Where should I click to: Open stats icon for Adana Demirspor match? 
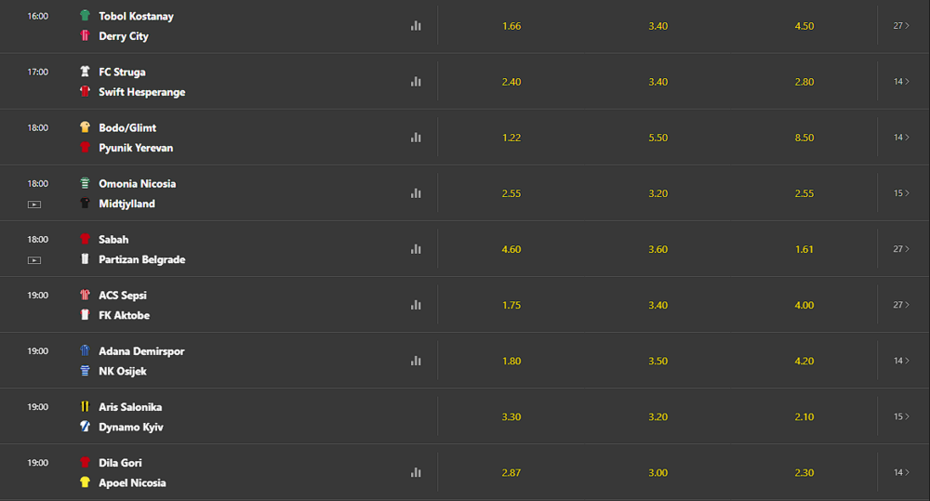coord(416,361)
